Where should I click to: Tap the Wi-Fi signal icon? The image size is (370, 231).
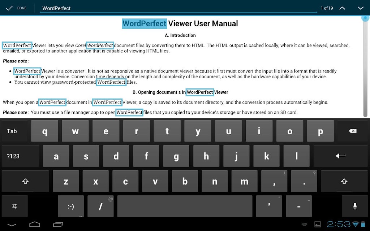355,224
